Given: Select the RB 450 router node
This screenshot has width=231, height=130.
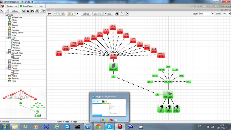Looking at the screenshot, I should pyautogui.click(x=113, y=67).
